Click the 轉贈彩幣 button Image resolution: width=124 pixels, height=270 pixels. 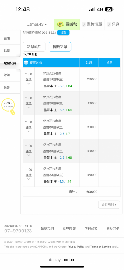60,47
